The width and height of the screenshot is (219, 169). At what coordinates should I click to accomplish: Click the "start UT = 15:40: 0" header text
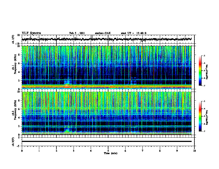point(134,33)
